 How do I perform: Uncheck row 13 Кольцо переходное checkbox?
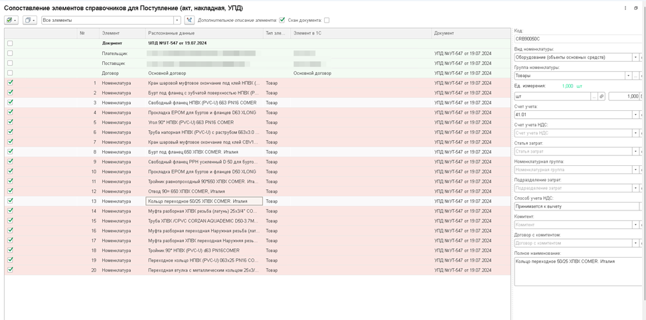11,200
